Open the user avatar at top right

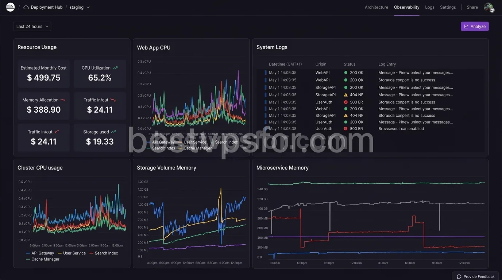488,7
